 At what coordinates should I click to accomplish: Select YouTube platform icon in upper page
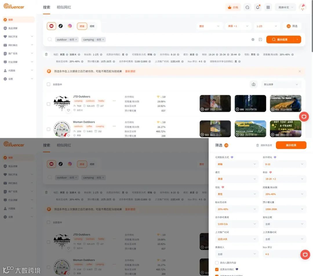point(51,26)
